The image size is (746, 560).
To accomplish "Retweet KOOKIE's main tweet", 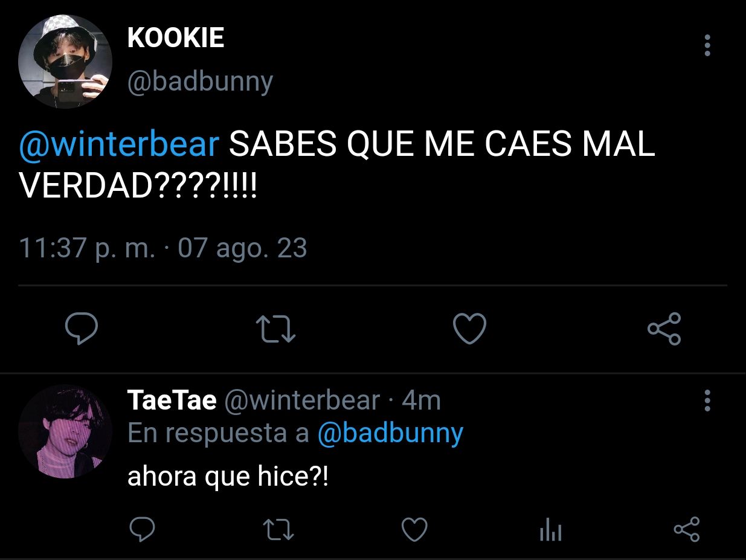I will click(x=276, y=330).
